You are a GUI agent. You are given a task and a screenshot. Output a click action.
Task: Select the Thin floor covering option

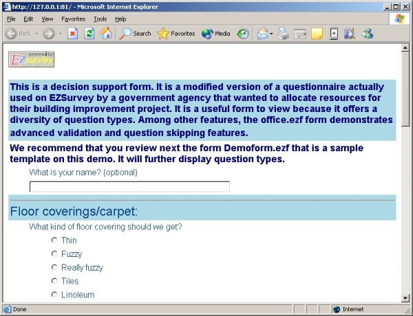[54, 240]
